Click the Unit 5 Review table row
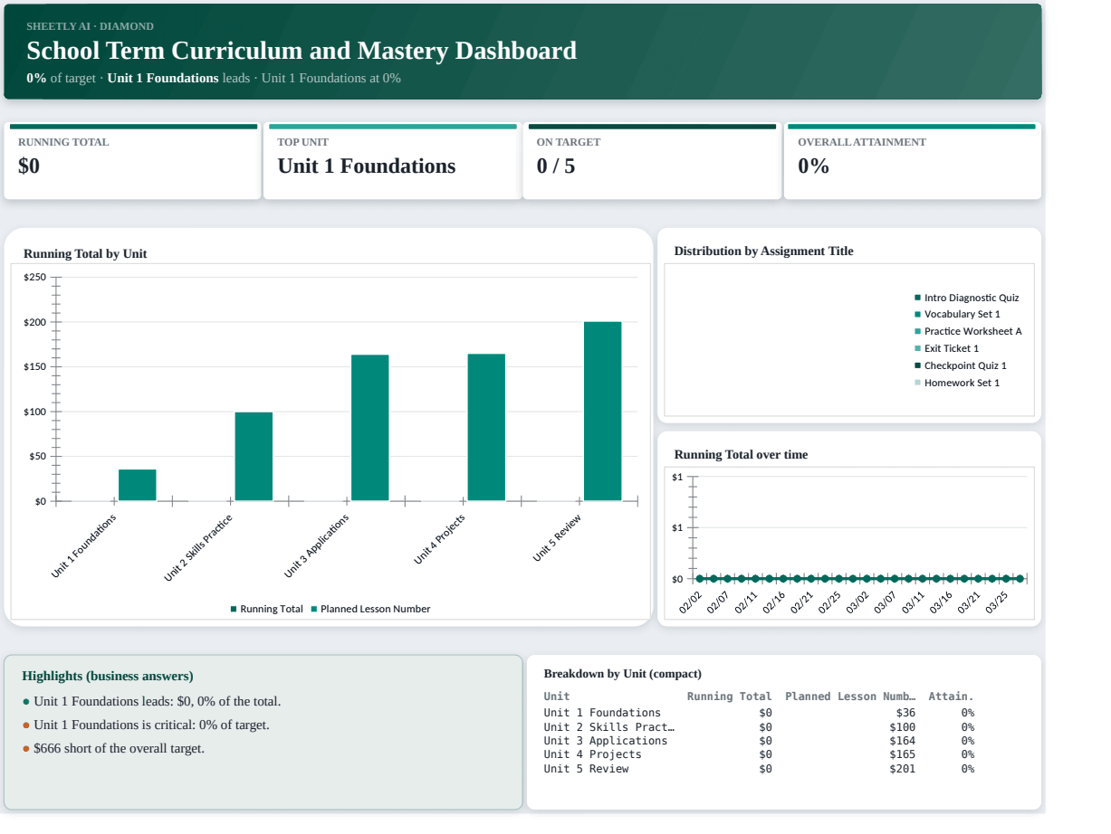The image size is (1111, 834). point(759,769)
